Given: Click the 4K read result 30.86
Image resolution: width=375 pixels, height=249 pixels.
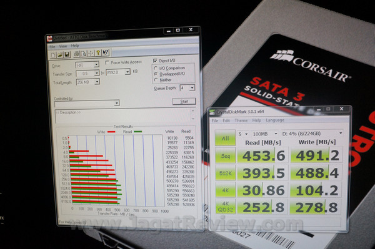Looking at the screenshot, I should pyautogui.click(x=263, y=190).
